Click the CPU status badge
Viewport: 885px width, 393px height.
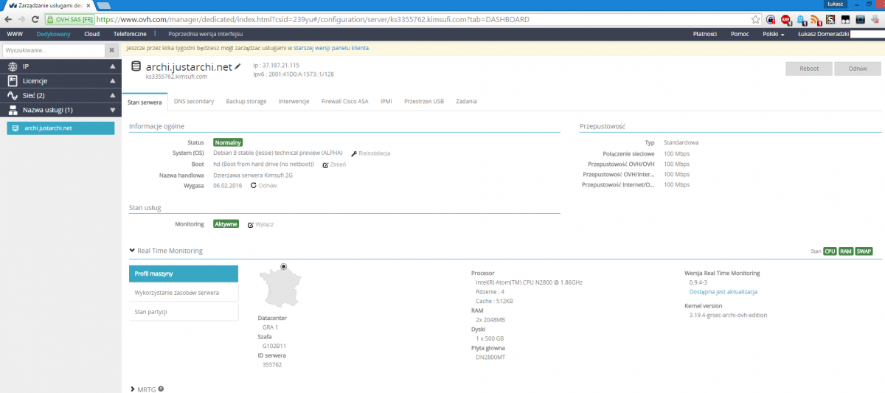830,251
